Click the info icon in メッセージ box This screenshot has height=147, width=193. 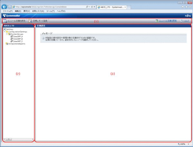43,38
